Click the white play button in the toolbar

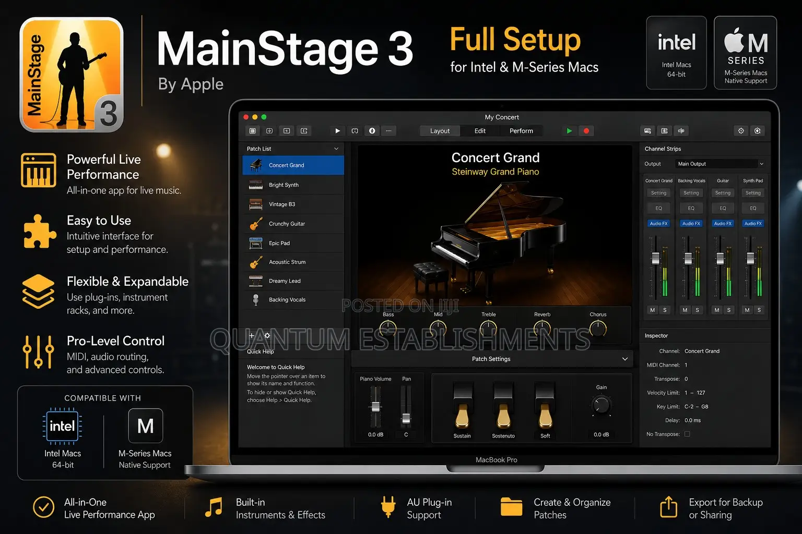[337, 131]
